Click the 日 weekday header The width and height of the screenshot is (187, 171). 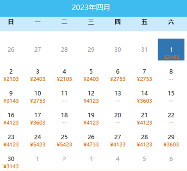coord(11,22)
